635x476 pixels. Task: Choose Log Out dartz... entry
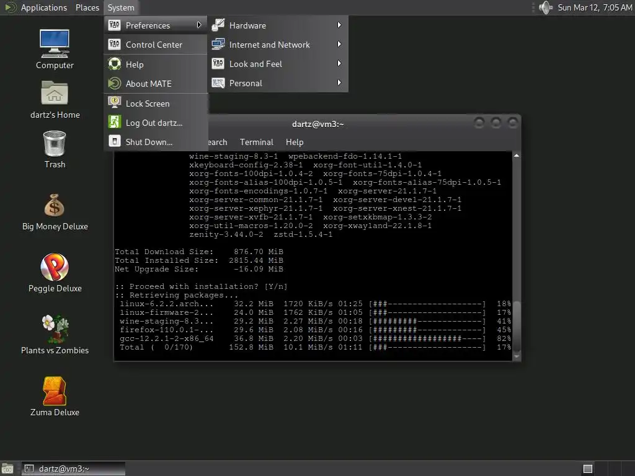tap(156, 123)
